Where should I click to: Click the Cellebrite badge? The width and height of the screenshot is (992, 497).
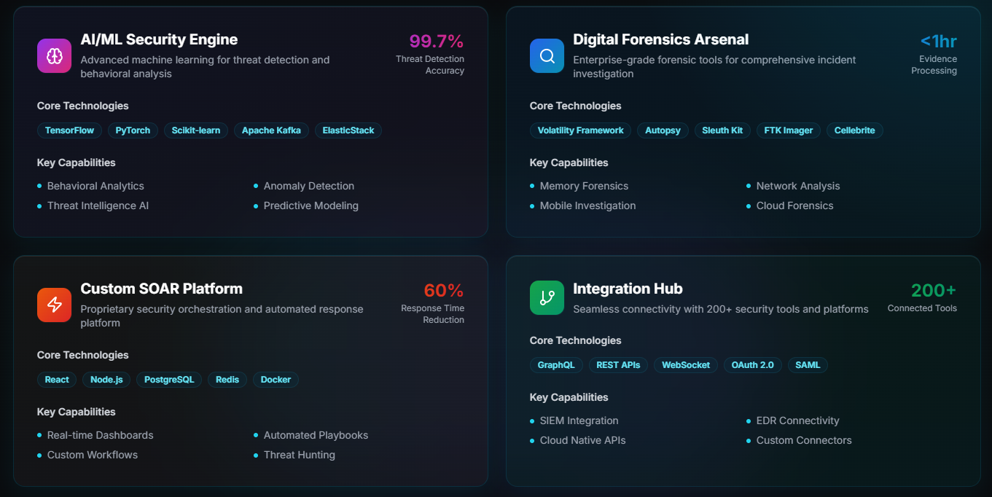[x=854, y=130]
